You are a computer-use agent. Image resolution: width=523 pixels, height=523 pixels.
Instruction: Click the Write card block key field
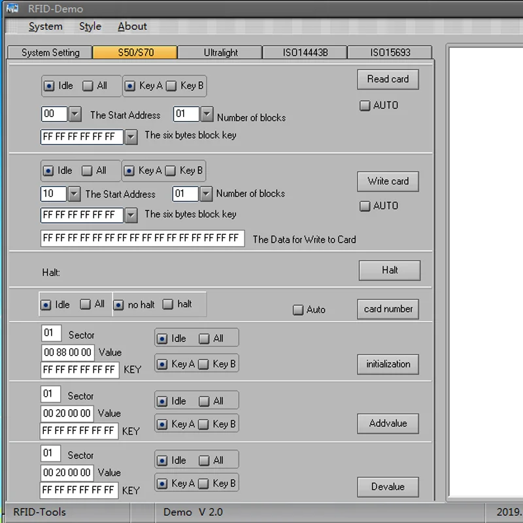click(x=82, y=216)
